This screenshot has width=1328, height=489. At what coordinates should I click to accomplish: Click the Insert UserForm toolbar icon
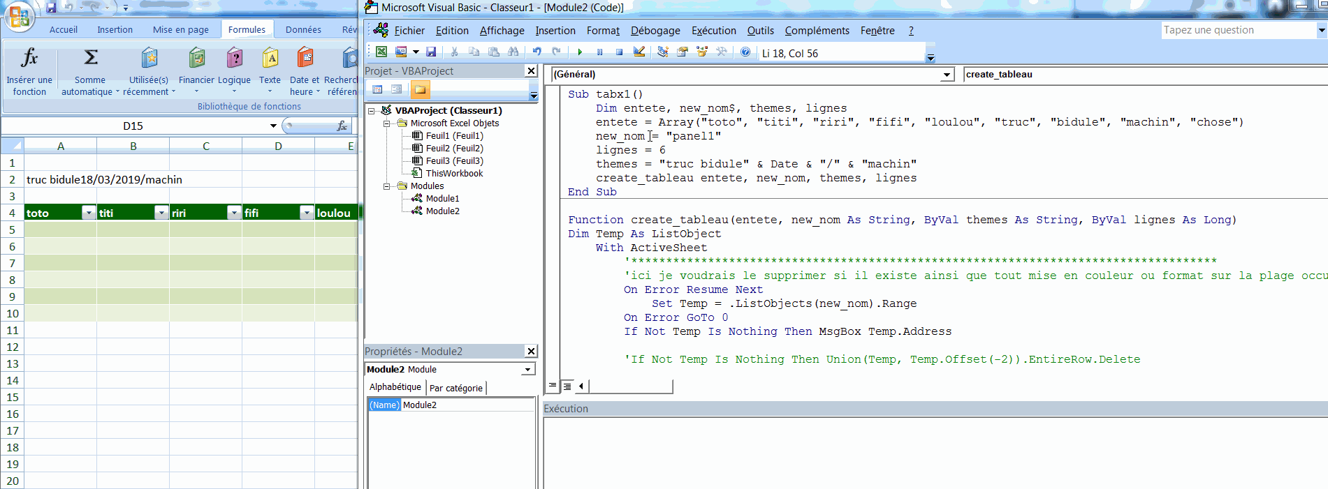tap(401, 52)
